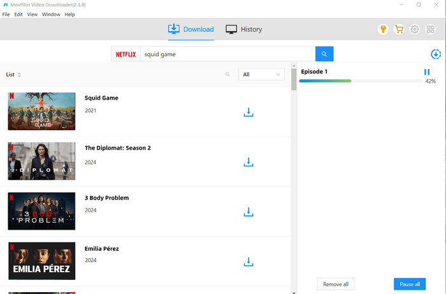Click the 3 Body Problem thumbnail
Screen dimensions: 446x294
(41, 211)
